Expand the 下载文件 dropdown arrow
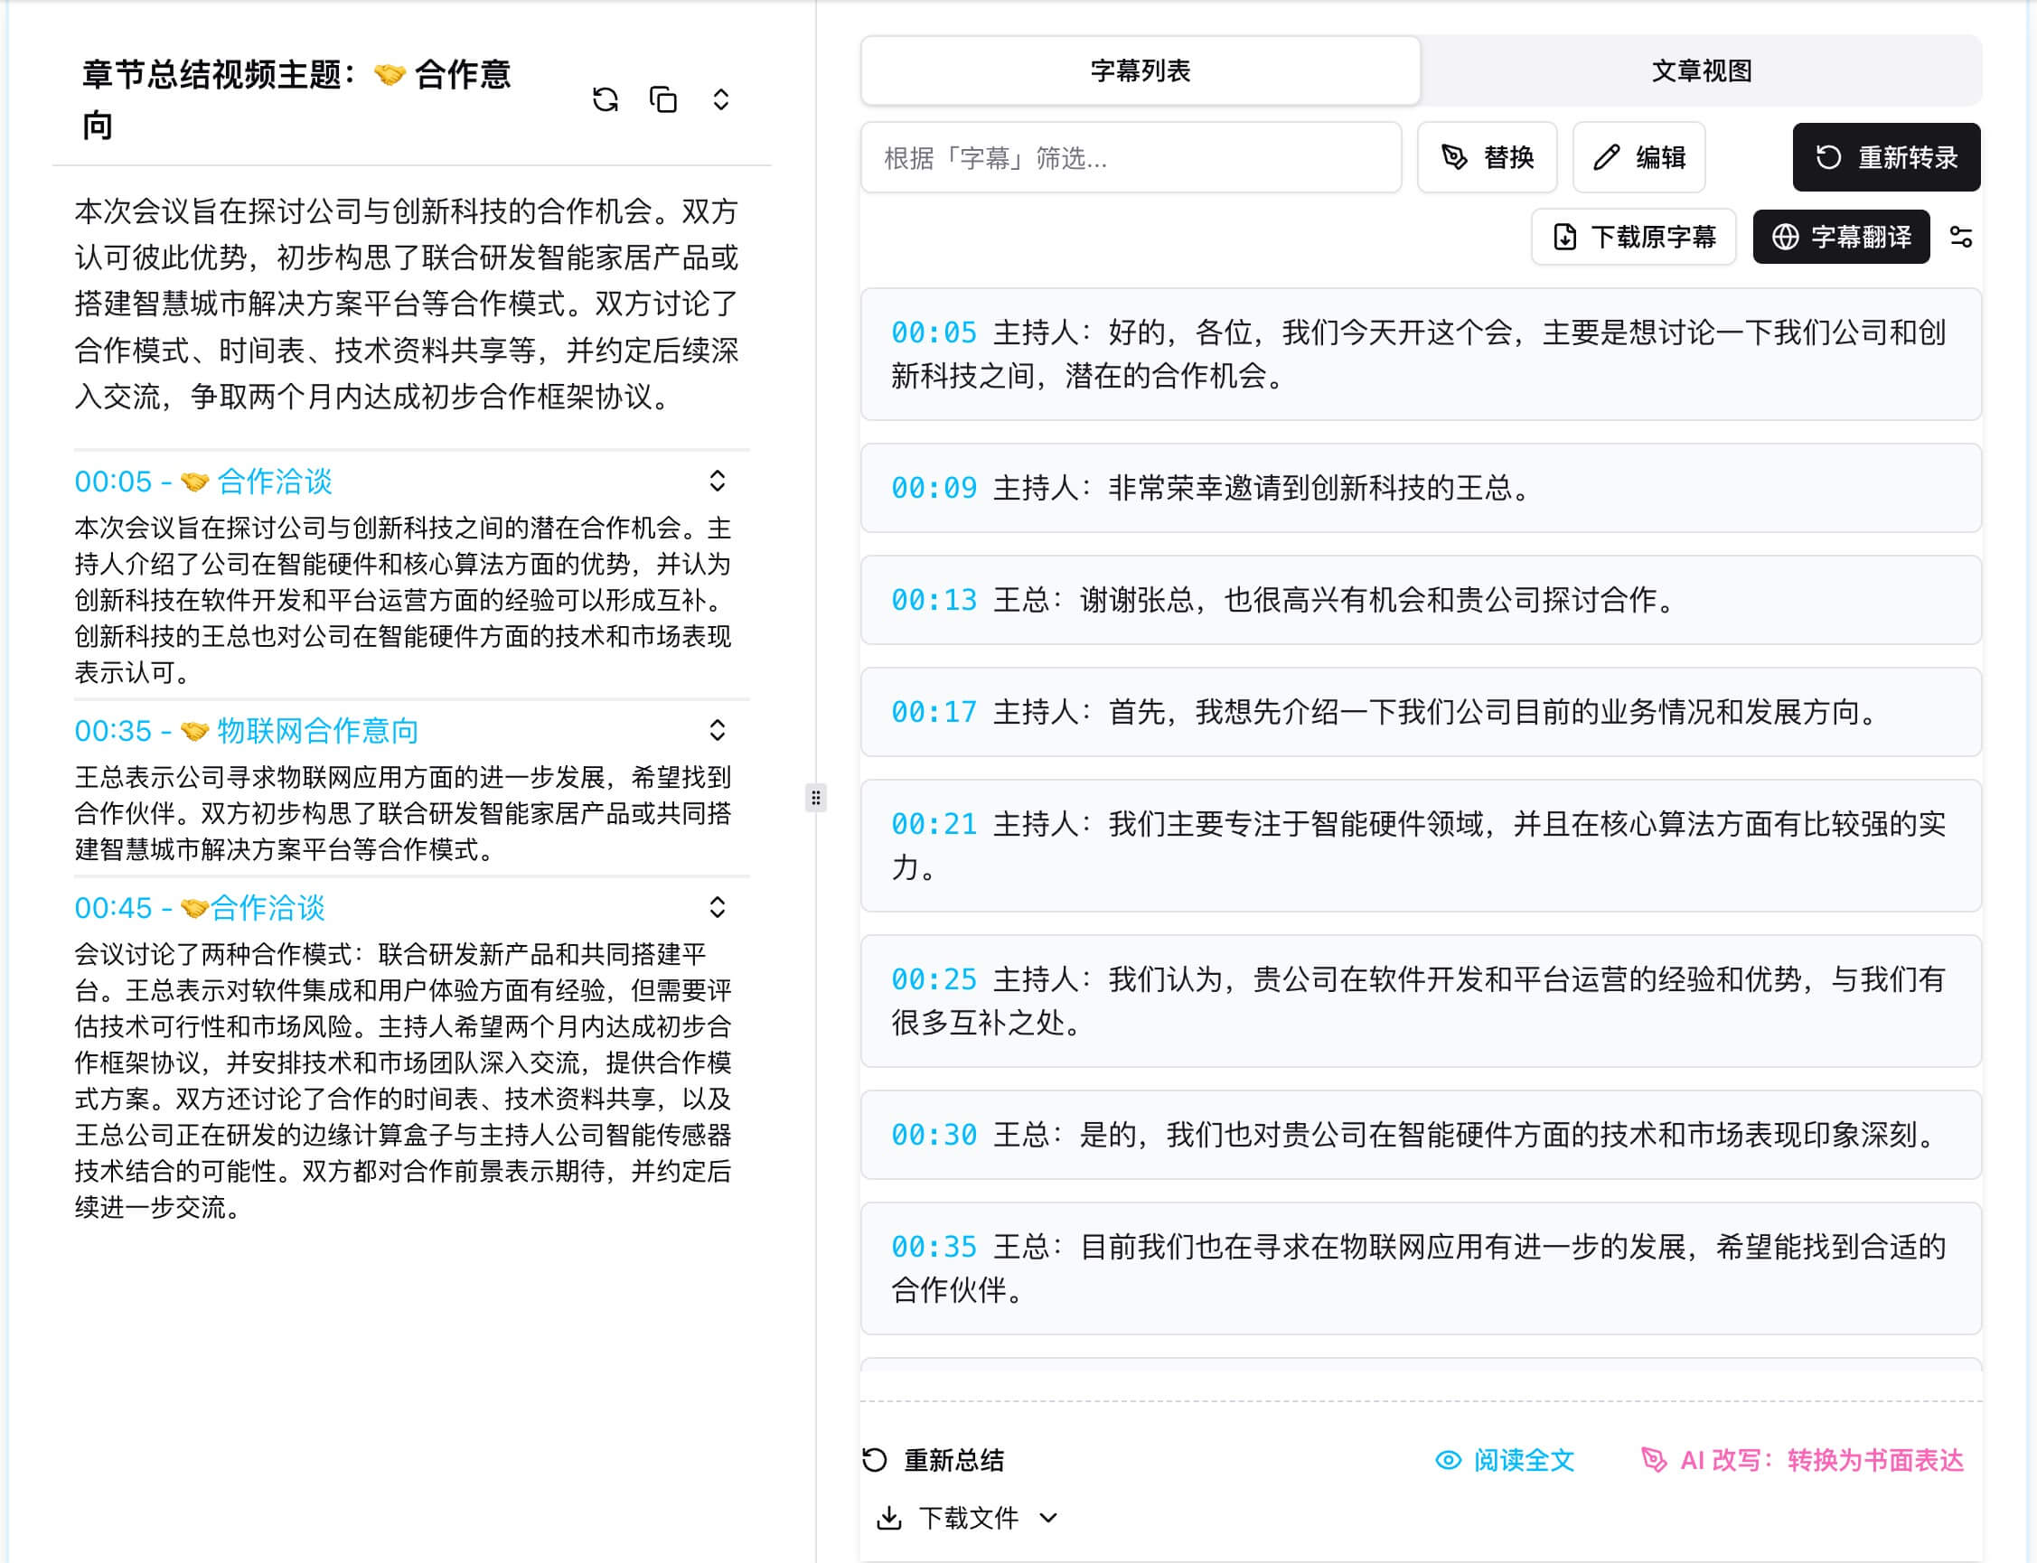 (1049, 1518)
